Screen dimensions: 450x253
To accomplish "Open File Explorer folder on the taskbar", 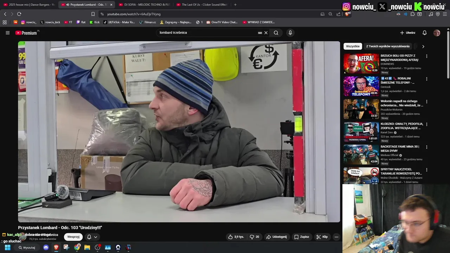I will [87, 247].
